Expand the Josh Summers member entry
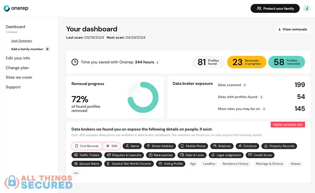Image resolution: width=315 pixels, height=193 pixels. (21, 41)
